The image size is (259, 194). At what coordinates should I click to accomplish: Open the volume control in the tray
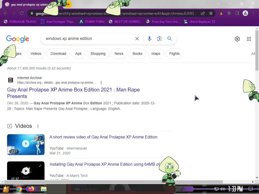[223, 189]
